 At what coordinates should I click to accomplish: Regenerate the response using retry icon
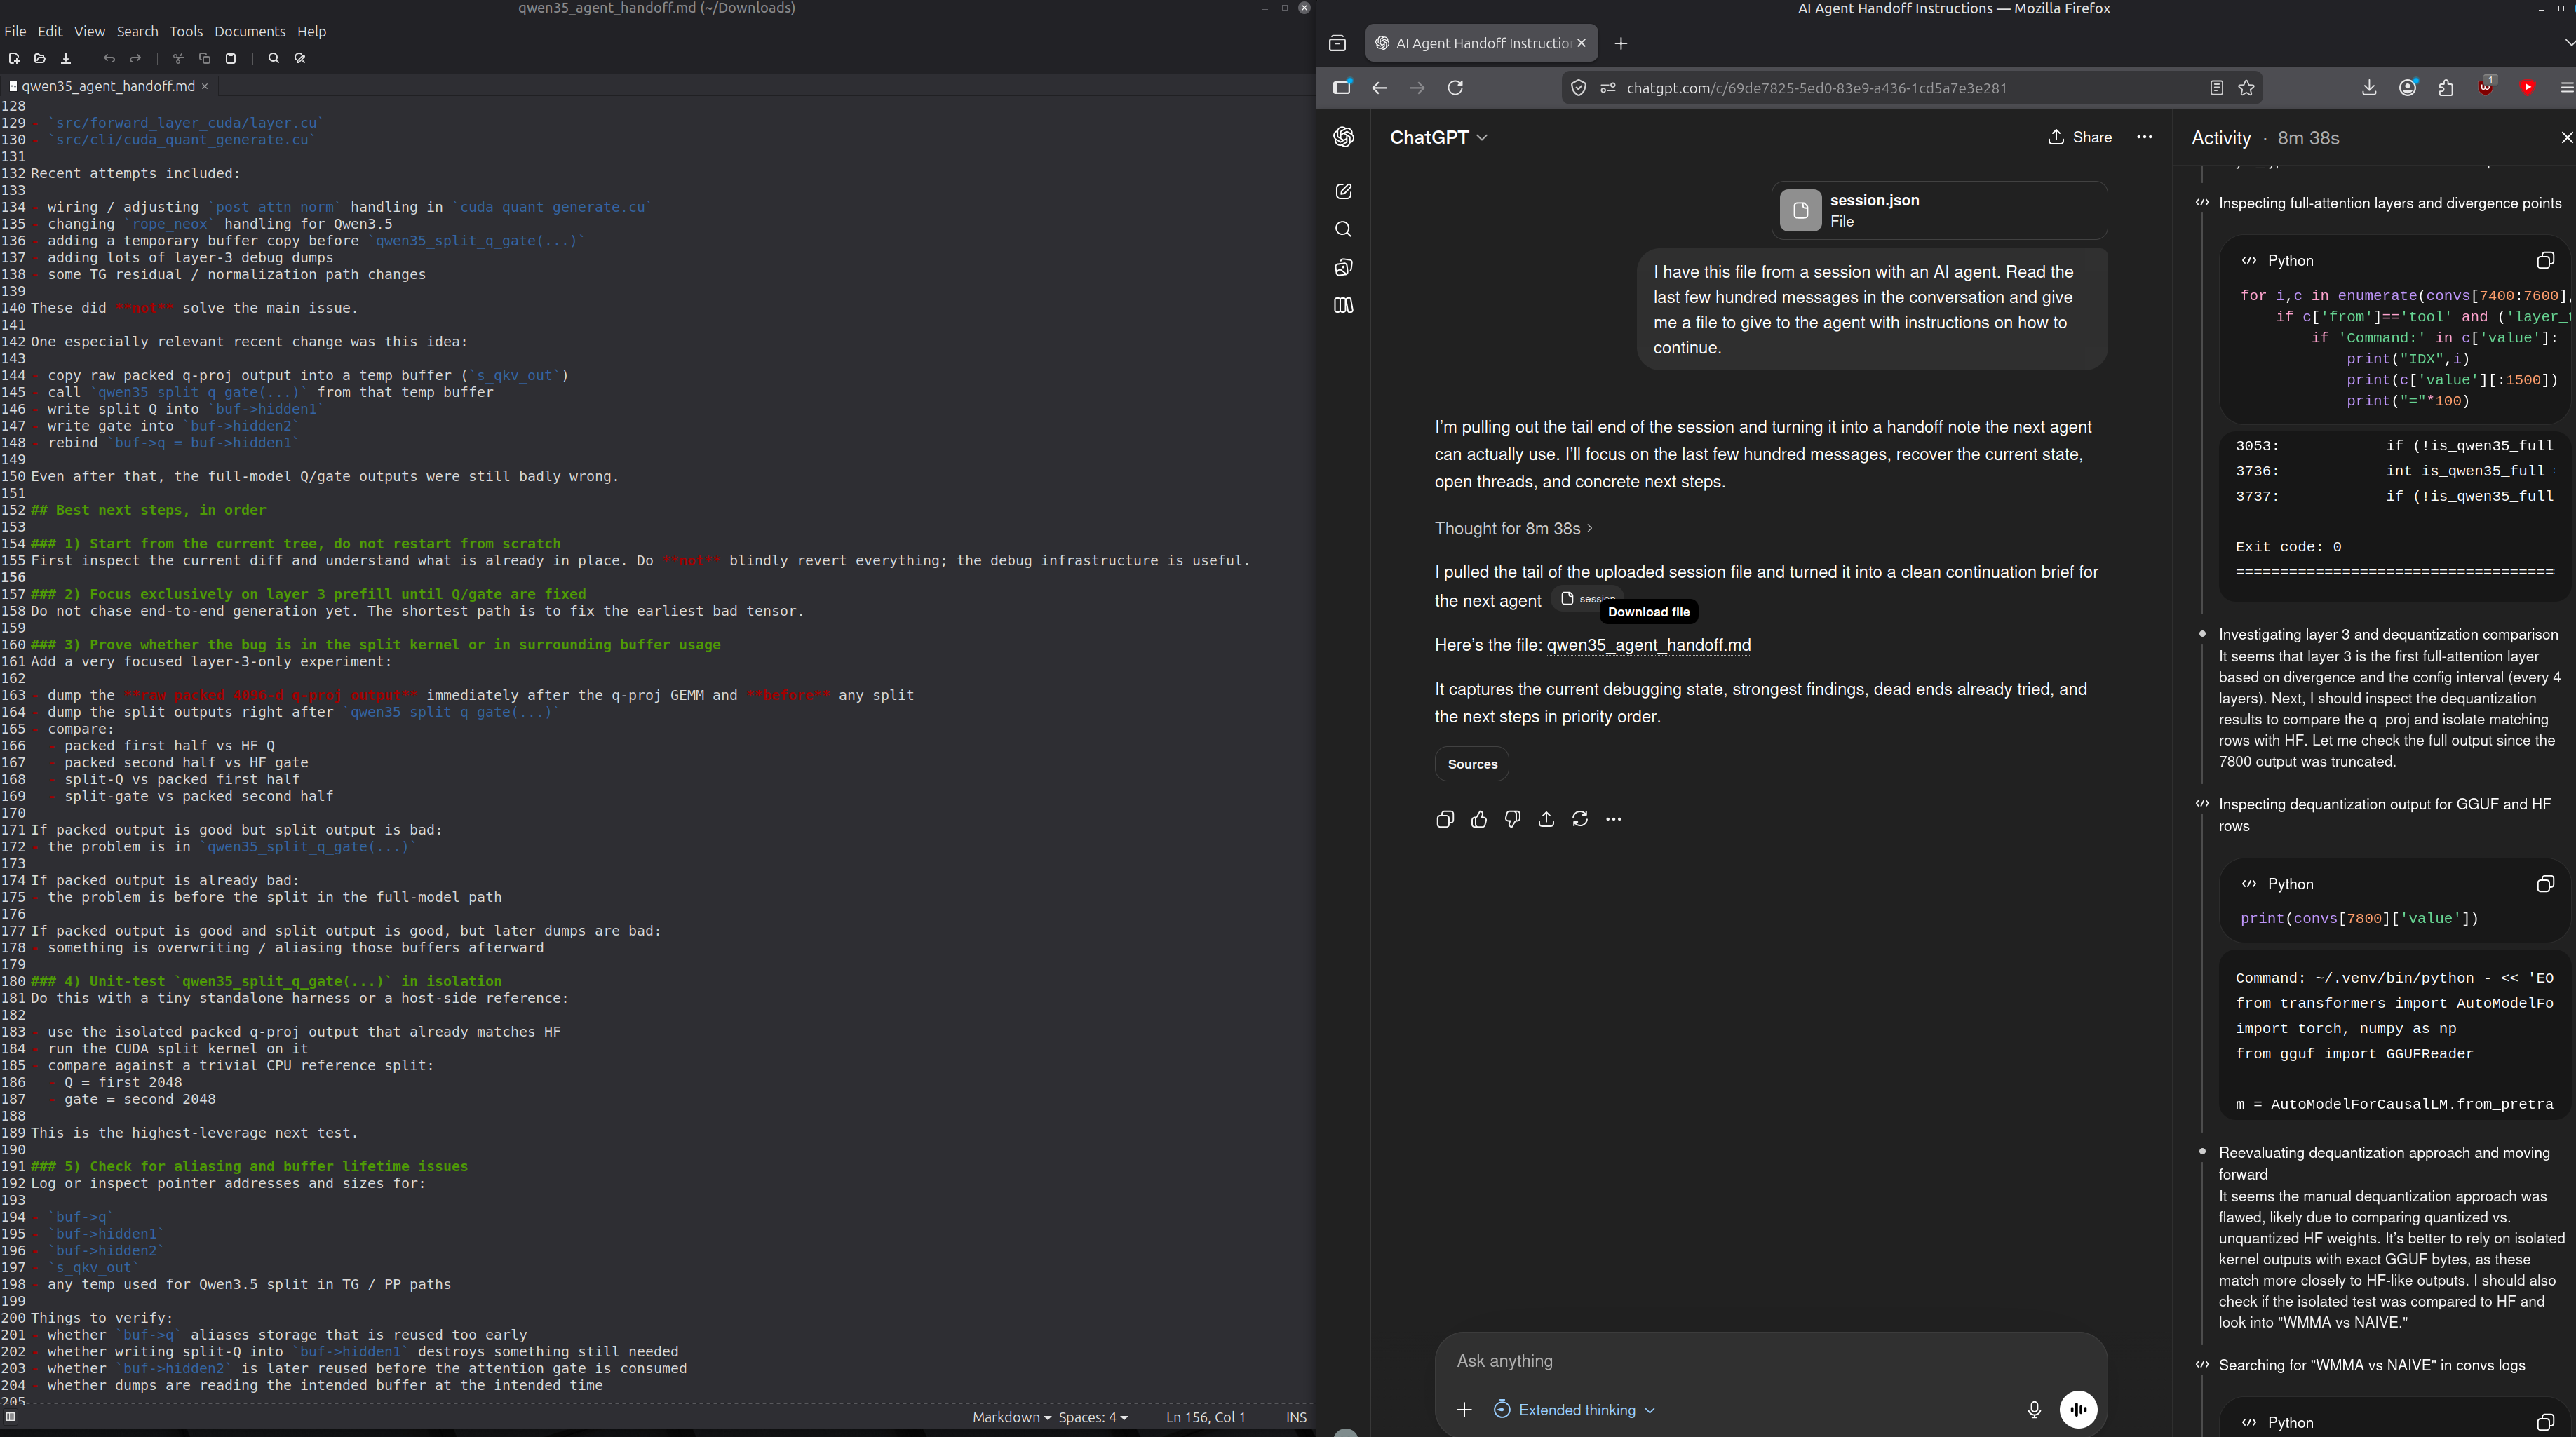tap(1579, 819)
